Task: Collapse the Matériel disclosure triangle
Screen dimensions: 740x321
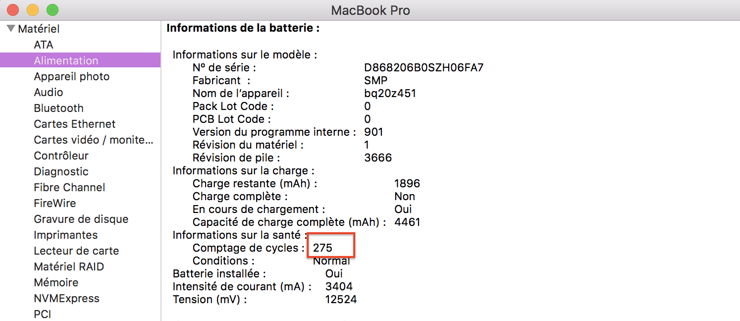Action: pos(11,29)
